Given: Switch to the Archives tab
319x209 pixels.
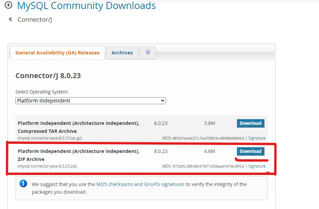Looking at the screenshot, I should point(122,53).
